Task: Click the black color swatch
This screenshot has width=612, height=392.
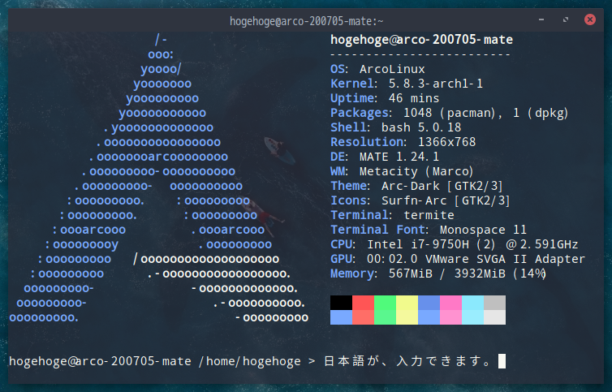Action: (x=341, y=303)
